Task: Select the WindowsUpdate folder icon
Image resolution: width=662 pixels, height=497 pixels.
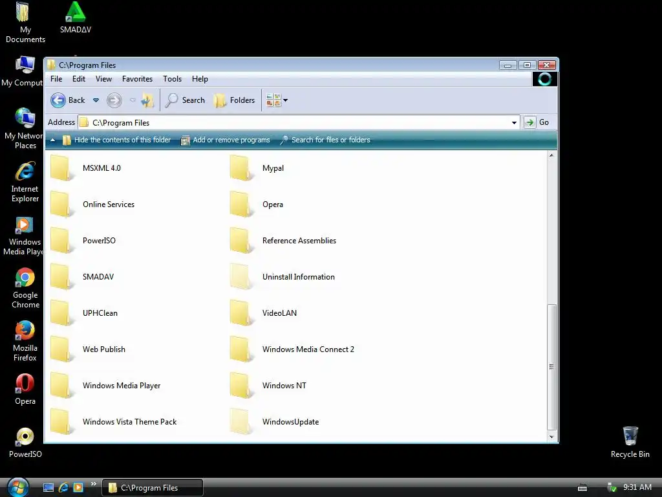Action: (x=240, y=422)
